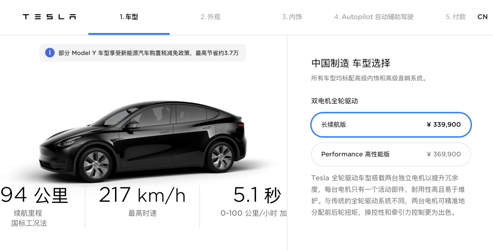
Task: Open the 4. Autopilot 自动辅助驾驶 step
Action: click(374, 17)
